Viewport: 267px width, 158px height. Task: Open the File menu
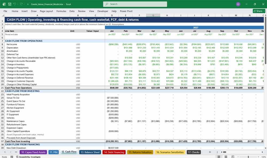click(x=5, y=11)
